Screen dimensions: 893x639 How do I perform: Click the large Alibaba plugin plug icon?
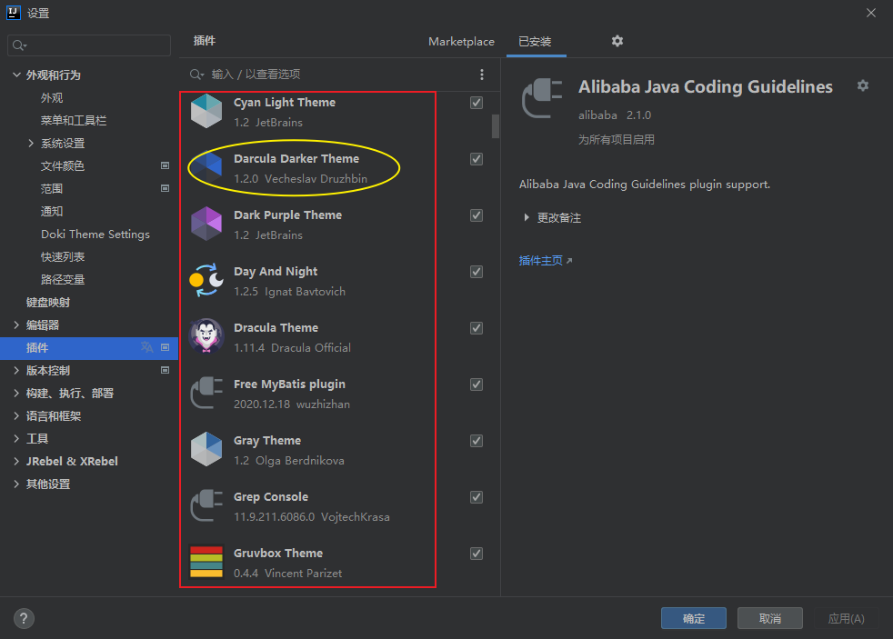pos(542,98)
